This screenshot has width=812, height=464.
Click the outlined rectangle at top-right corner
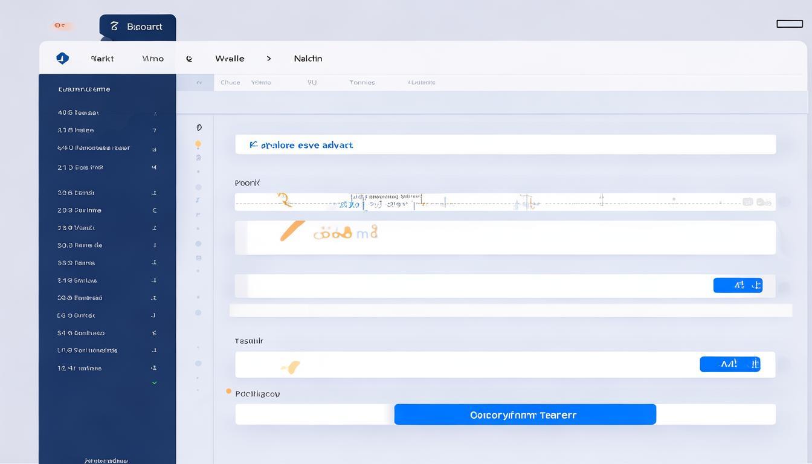789,24
